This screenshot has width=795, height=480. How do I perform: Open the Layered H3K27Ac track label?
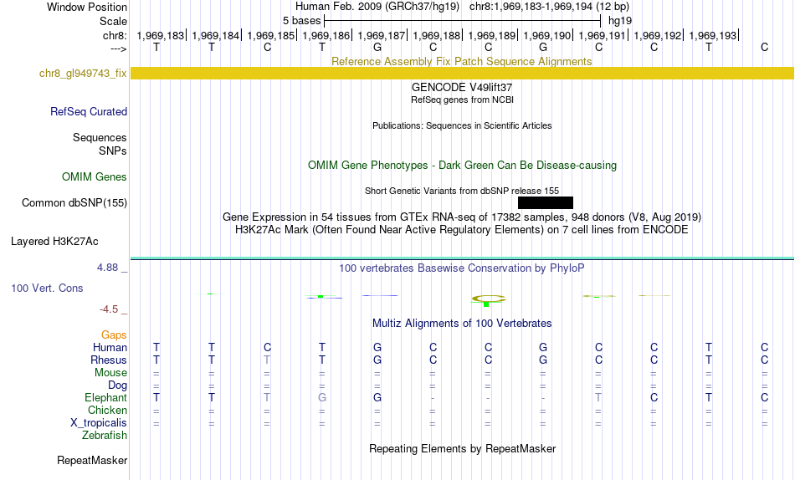[x=54, y=242]
